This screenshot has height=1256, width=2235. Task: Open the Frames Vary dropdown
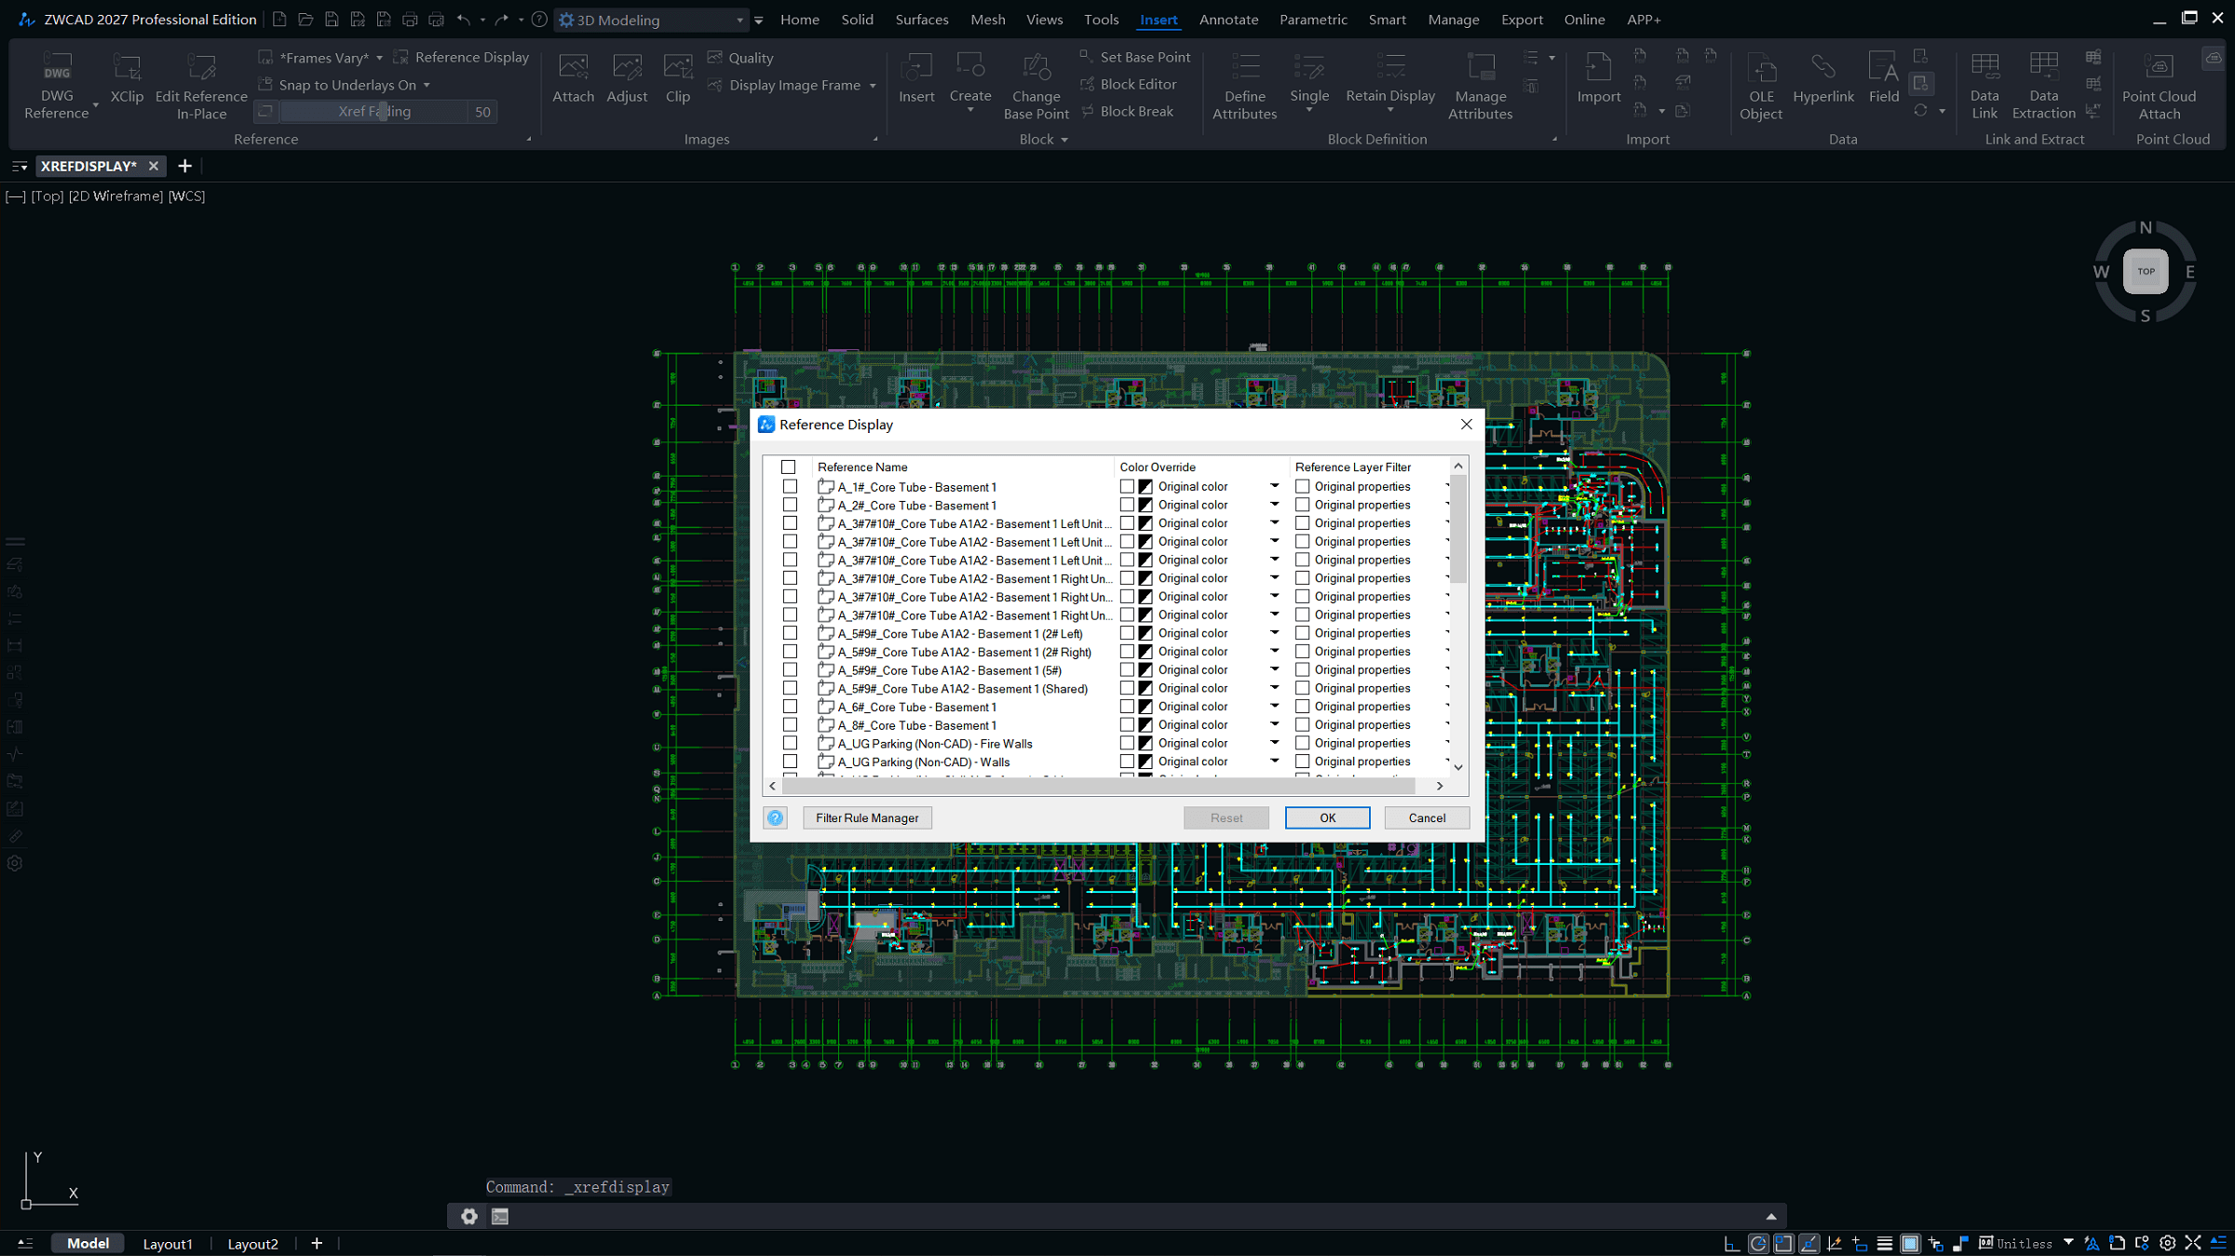[x=379, y=58]
